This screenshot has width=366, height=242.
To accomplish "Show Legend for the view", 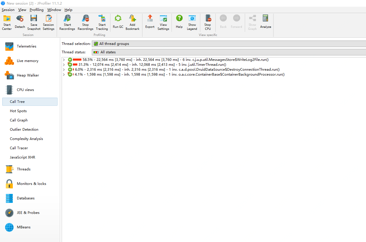I will click(x=192, y=22).
